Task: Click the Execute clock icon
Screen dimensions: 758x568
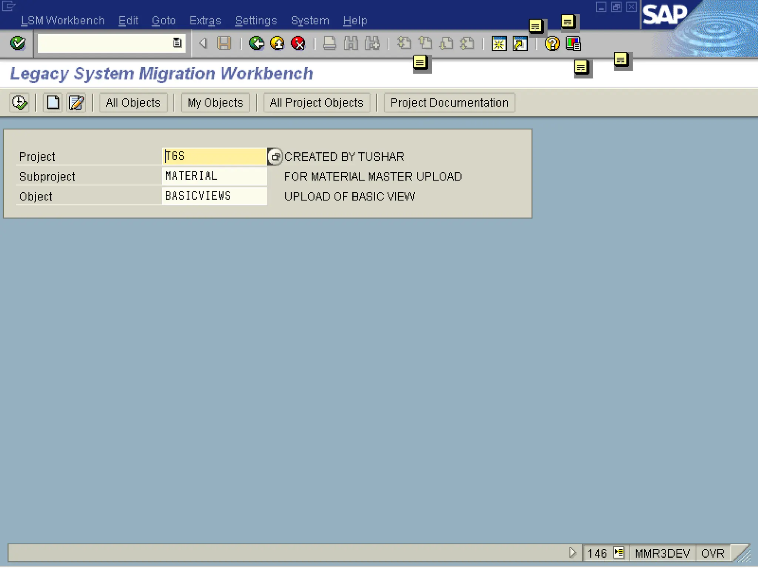Action: click(19, 103)
